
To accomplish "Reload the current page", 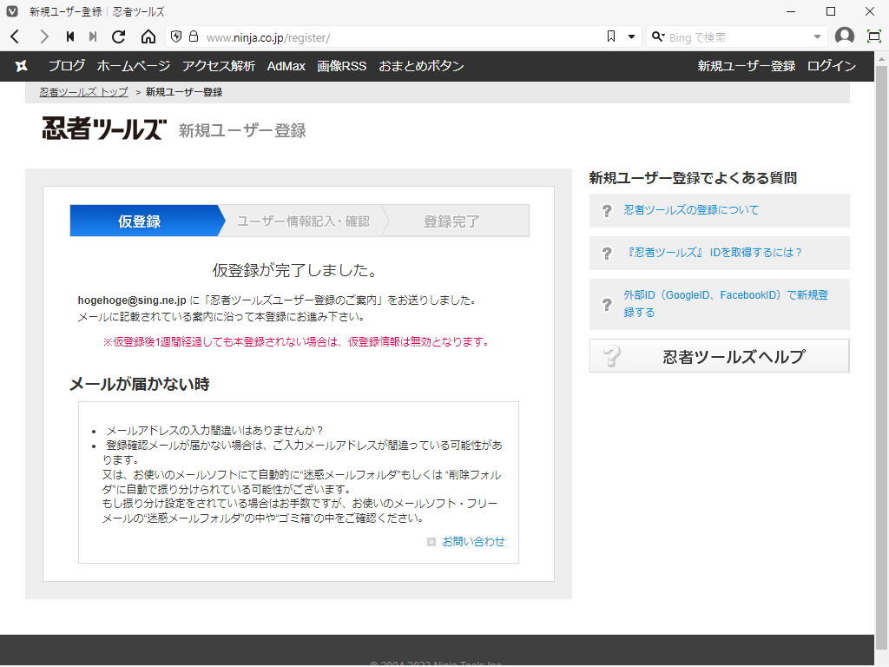I will 118,36.
